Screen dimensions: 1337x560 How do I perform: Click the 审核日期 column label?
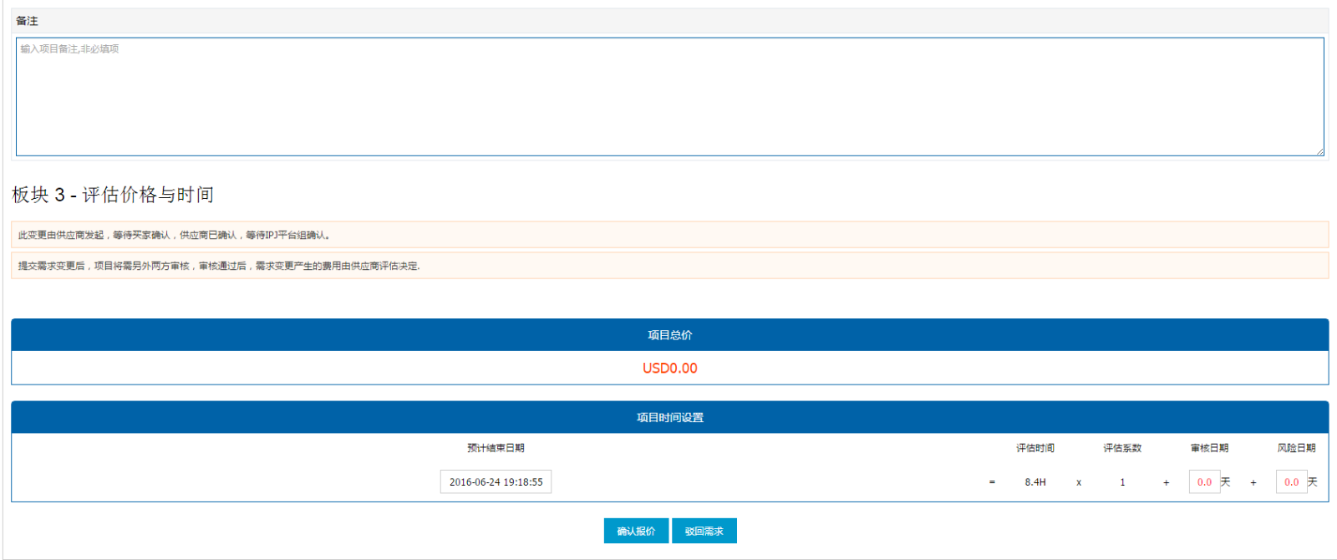pos(1209,448)
